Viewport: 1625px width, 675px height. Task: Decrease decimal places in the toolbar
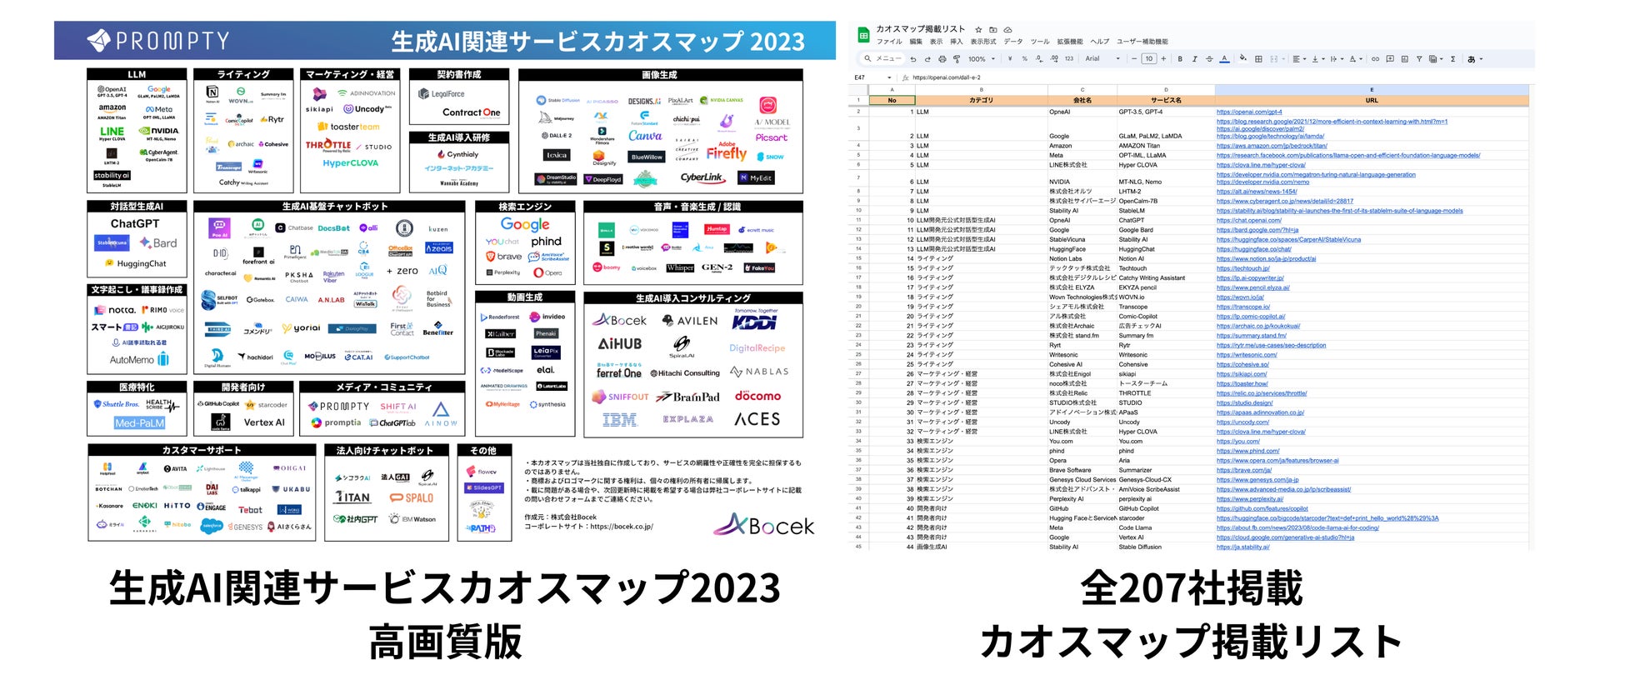click(1039, 59)
